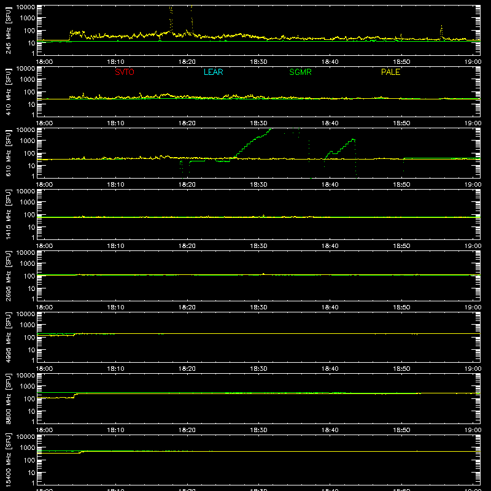Click 18:40 time label under 2695 MHz plot

[x=330, y=307]
